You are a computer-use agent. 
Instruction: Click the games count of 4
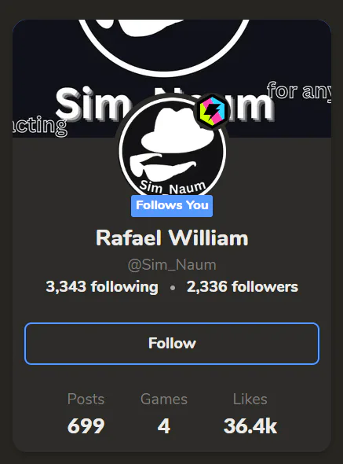[x=164, y=426]
